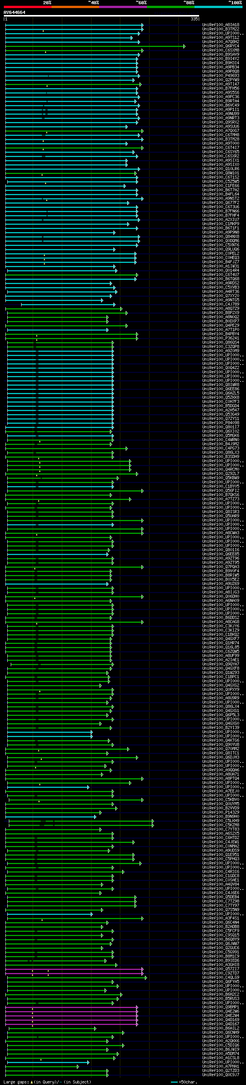
Task: Click the long green alignment bar for Q6RYC4
Action: pos(95,46)
